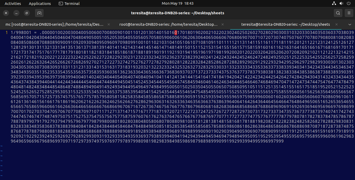Image resolution: width=355 pixels, height=180 pixels.
Task: Close the root@teresita-DNB20-series tab
Action: coord(222,24)
